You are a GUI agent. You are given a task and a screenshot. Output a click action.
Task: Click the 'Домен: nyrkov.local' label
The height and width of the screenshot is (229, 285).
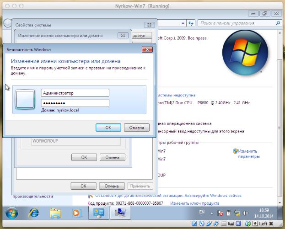pyautogui.click(x=60, y=110)
